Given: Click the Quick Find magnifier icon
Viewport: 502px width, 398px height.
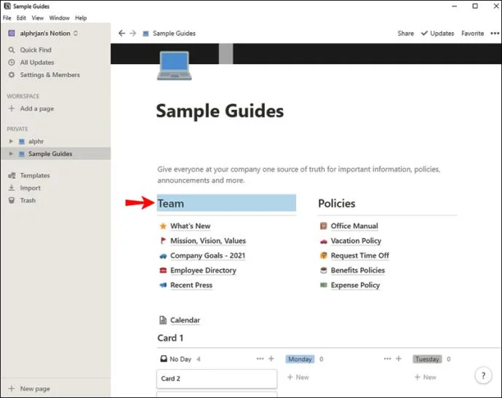Looking at the screenshot, I should click(x=12, y=50).
